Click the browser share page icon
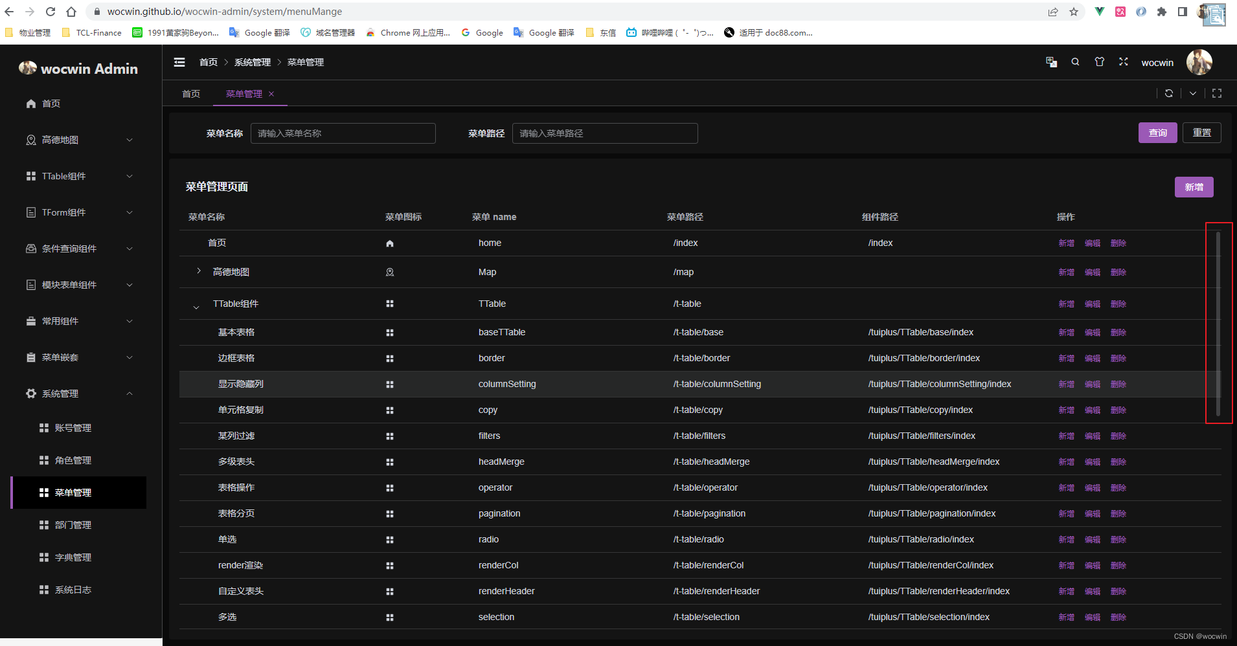 coord(1053,12)
